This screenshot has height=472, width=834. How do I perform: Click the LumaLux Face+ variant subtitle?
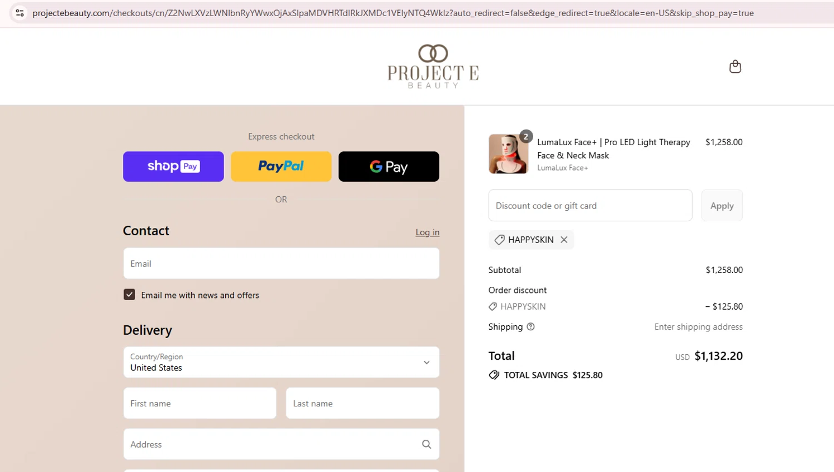pyautogui.click(x=563, y=168)
